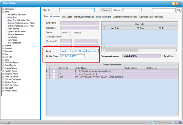Viewport: 183px width, 125px height.
Task: Click the printer icon in status bar
Action: pos(8,122)
